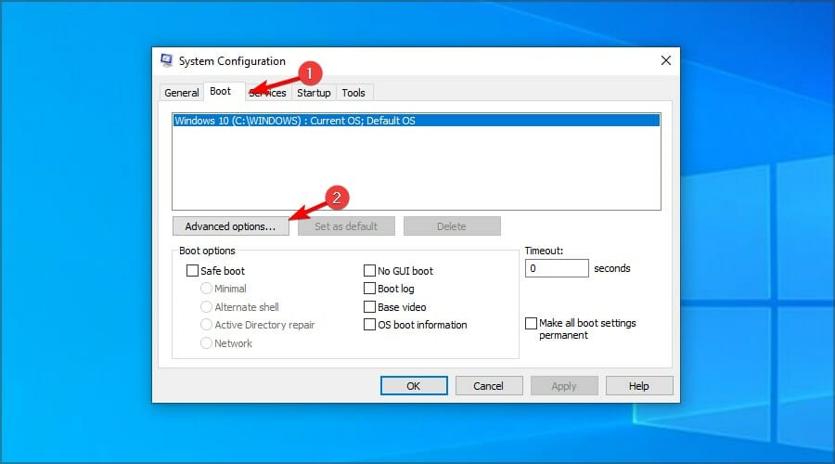Image resolution: width=835 pixels, height=464 pixels.
Task: Switch to the General tab
Action: [181, 93]
